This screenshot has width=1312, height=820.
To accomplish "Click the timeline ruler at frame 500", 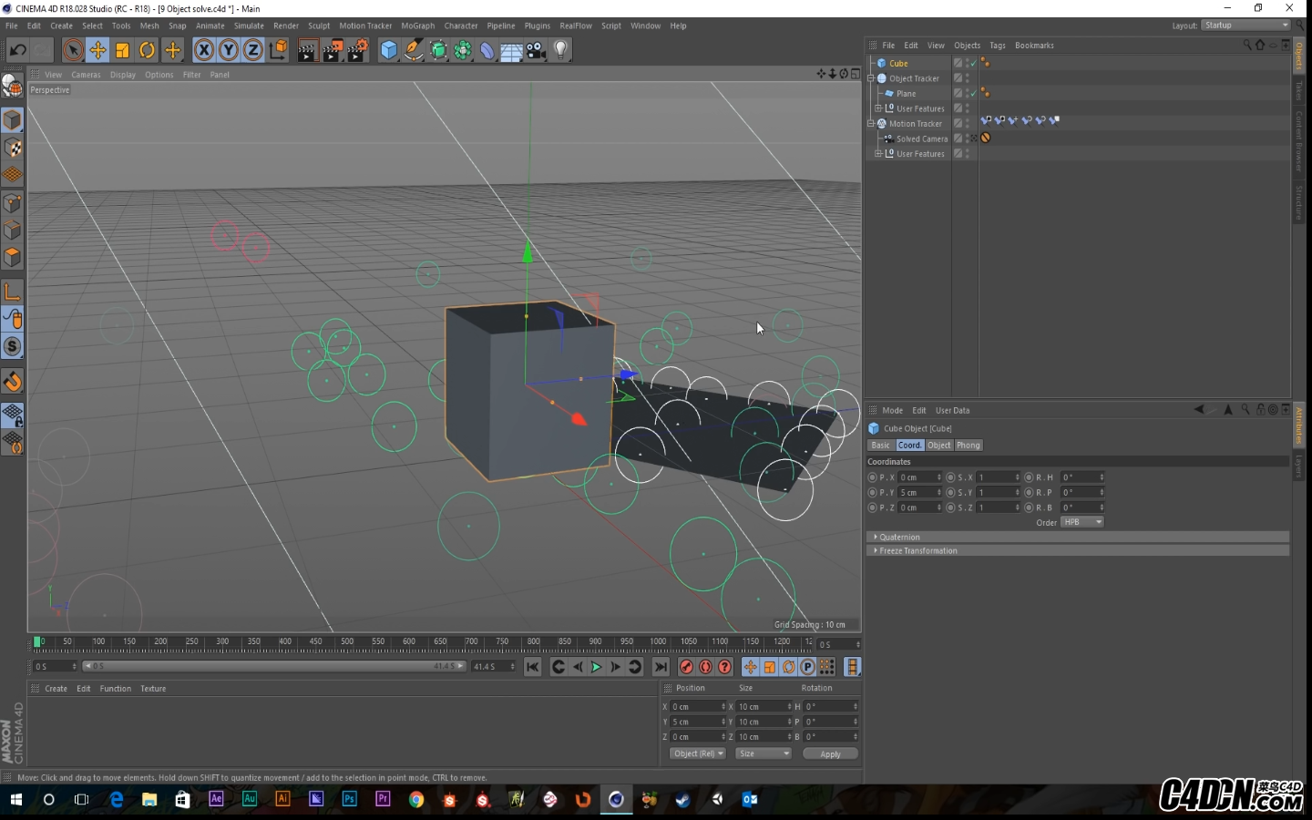I will click(x=347, y=642).
